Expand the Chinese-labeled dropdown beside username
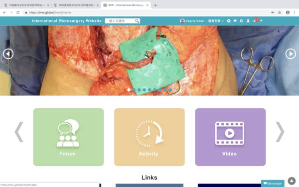Screen dimensions: 299x187 point(216,21)
